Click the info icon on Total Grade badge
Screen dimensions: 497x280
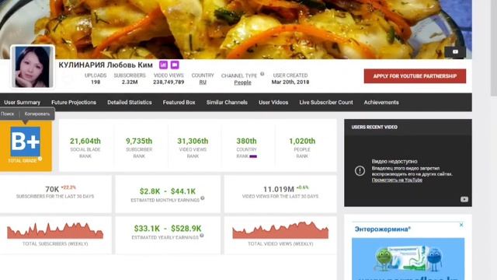point(40,159)
